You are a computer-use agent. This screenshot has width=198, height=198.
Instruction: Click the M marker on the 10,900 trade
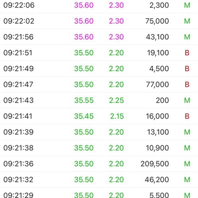pyautogui.click(x=187, y=148)
